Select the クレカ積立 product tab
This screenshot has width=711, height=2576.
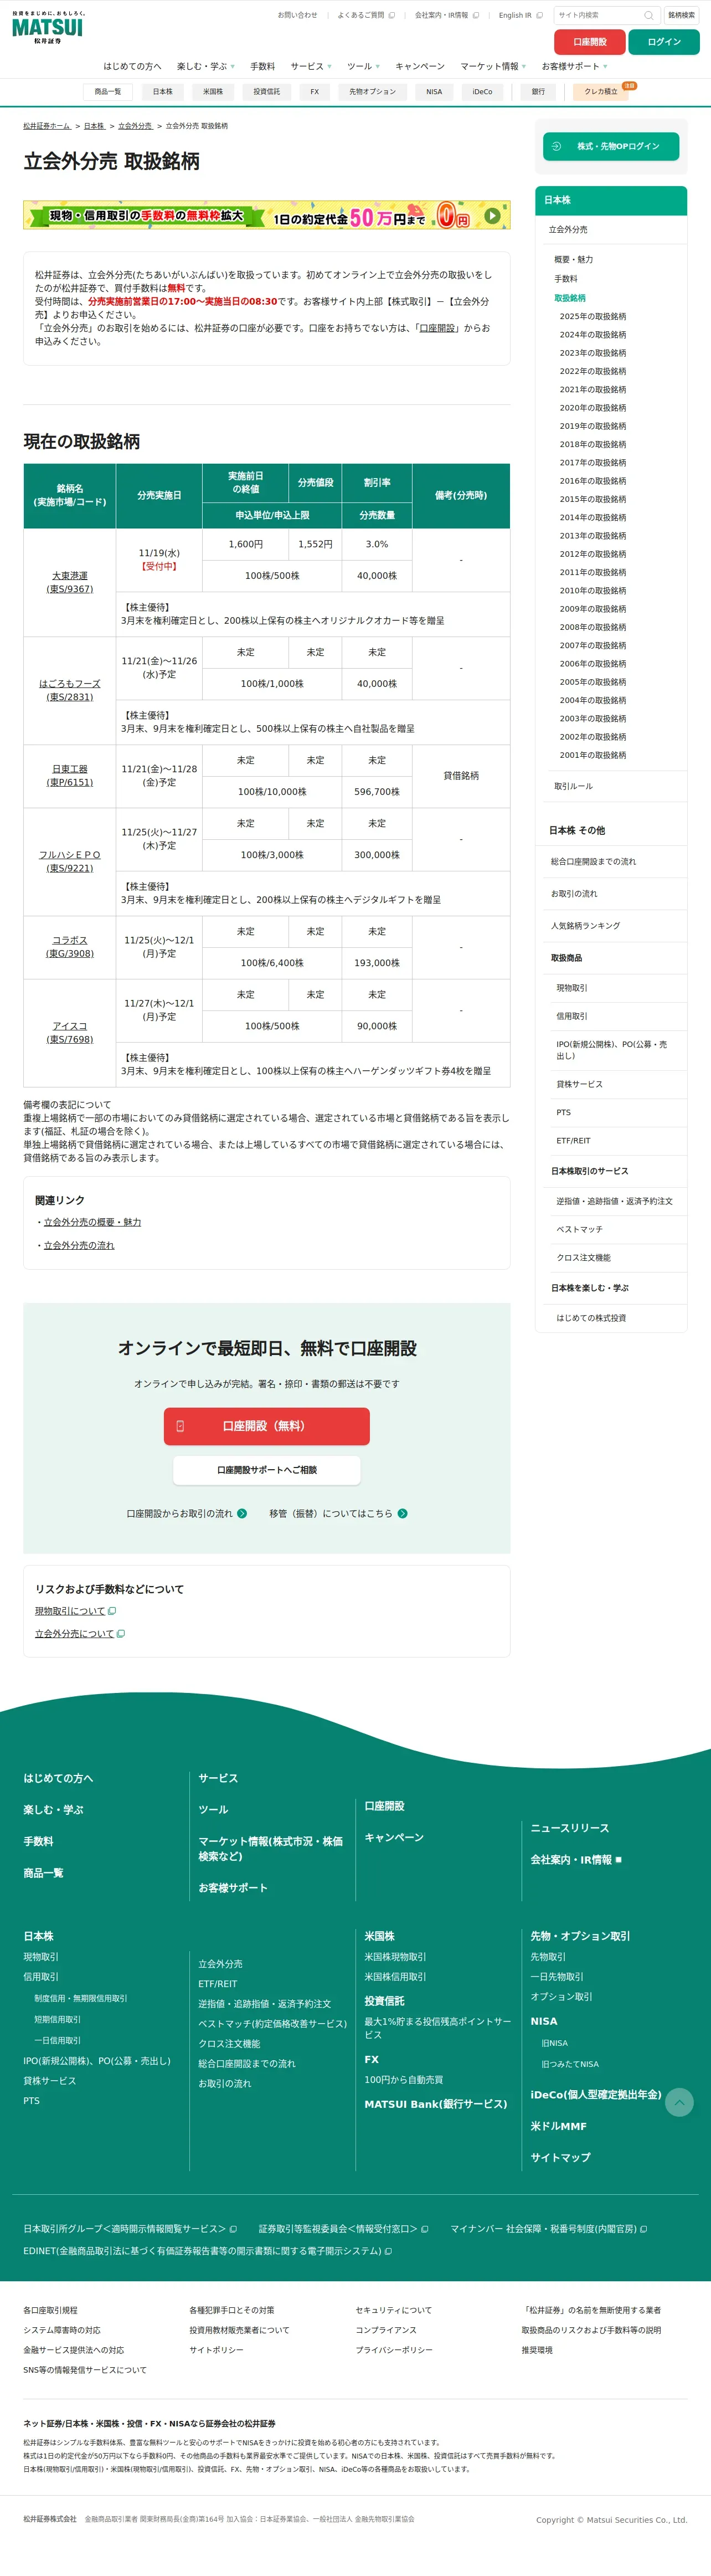click(601, 92)
